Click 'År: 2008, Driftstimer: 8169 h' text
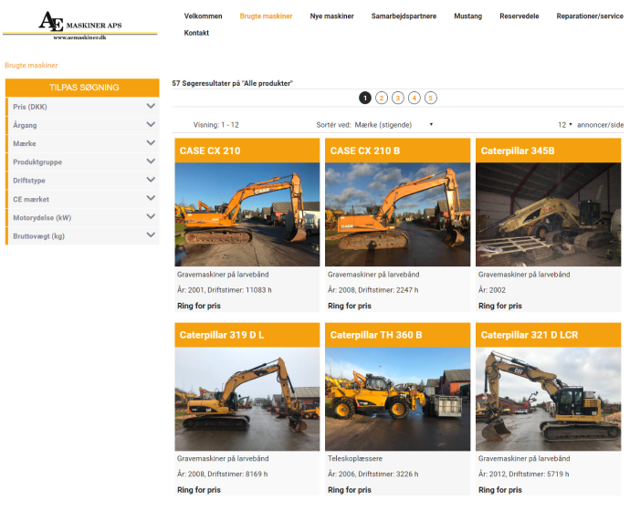 [x=223, y=474]
